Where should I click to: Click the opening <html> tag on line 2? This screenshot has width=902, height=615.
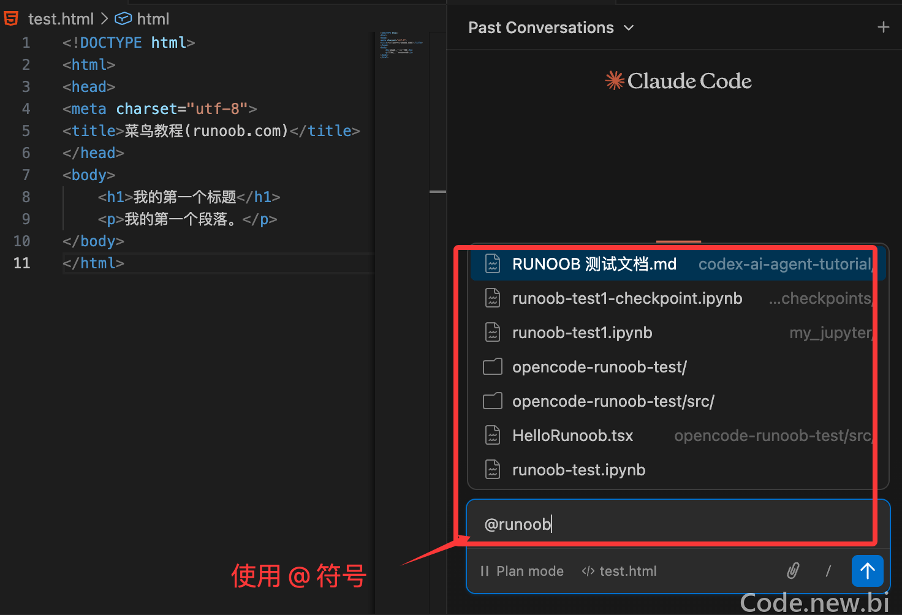(x=89, y=65)
